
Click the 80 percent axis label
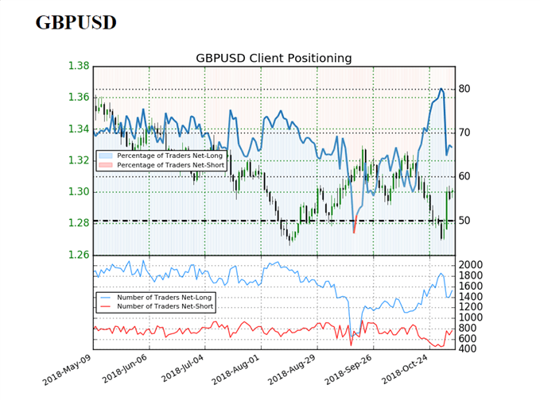pos(464,89)
